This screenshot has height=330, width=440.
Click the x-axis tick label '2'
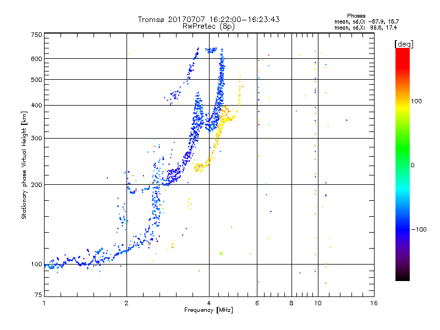point(127,303)
